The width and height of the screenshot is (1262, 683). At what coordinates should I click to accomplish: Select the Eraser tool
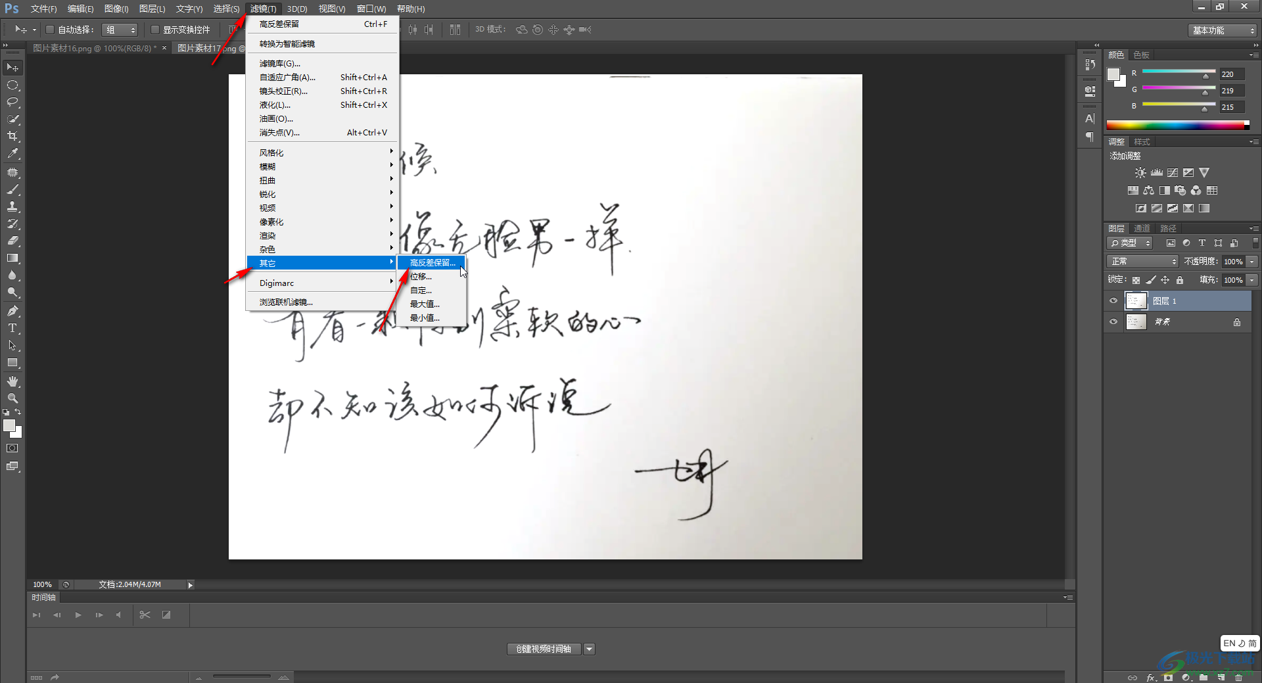[12, 241]
